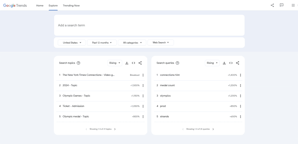Image resolution: width=298 pixels, height=144 pixels.
Task: Open more options for strands query
Action: 240,117
